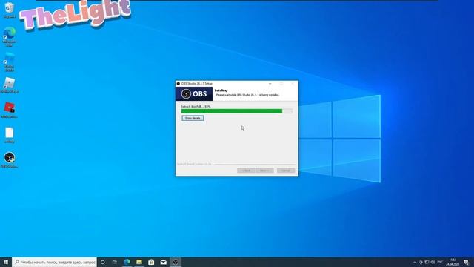Screen dimensions: 474x267
Task: Click the volume speaker tray icon
Action: click(x=433, y=262)
